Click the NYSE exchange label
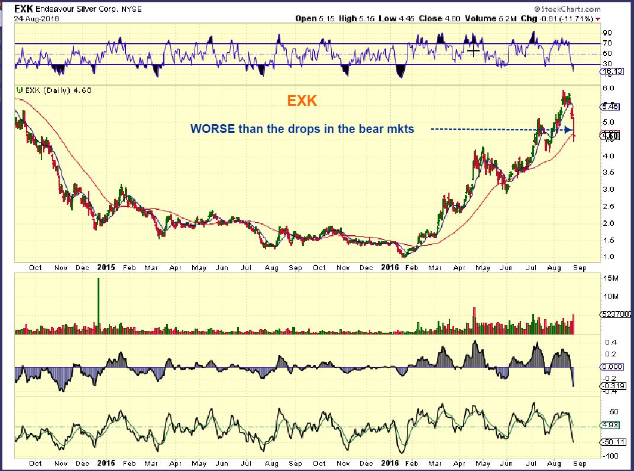Image resolution: width=634 pixels, height=471 pixels. point(131,9)
